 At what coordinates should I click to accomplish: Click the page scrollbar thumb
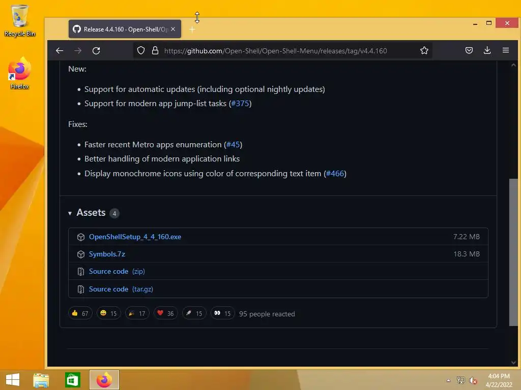(513, 252)
